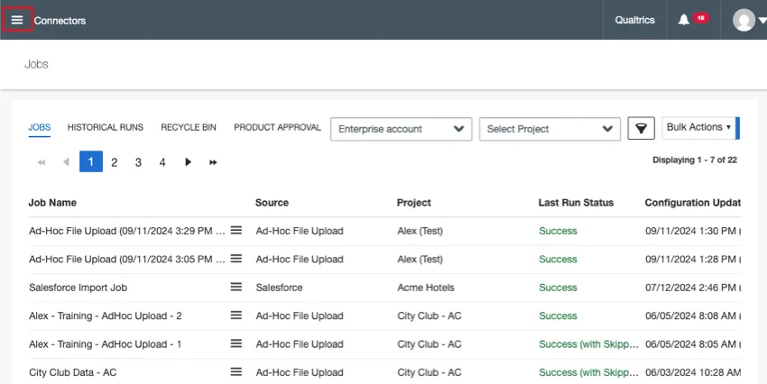Click Success status for Salesforce Import Job
Screen dimensions: 767x384
tap(558, 288)
